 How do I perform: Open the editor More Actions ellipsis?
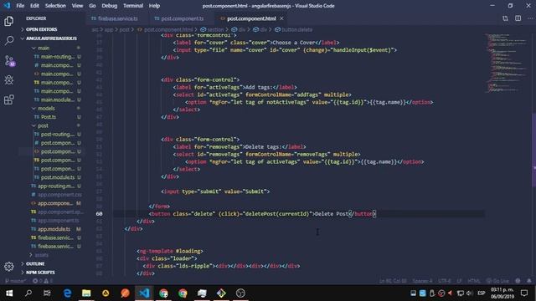[x=530, y=18]
